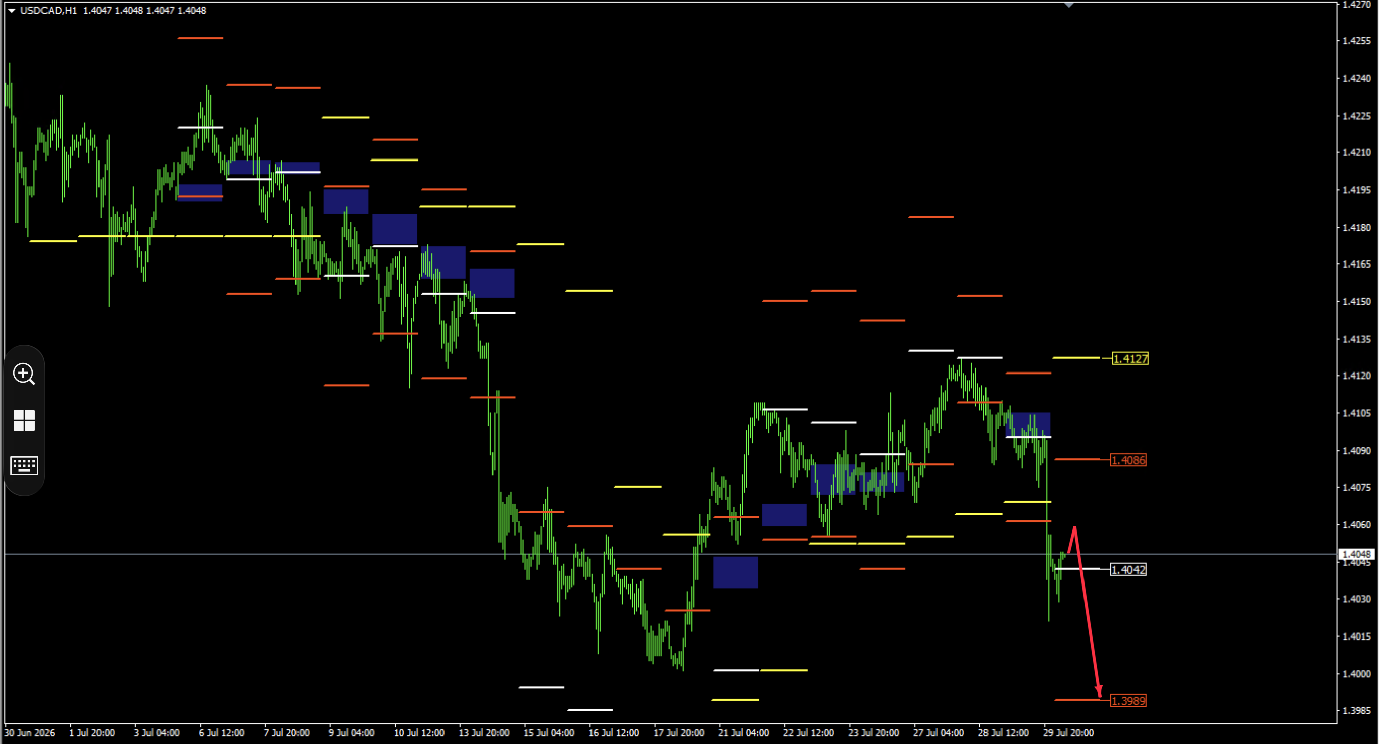1380x744 pixels.
Task: Select the blue rectangle near 28 Jul
Action: (1027, 425)
